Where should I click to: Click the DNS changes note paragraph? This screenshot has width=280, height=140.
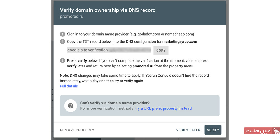tap(134, 78)
